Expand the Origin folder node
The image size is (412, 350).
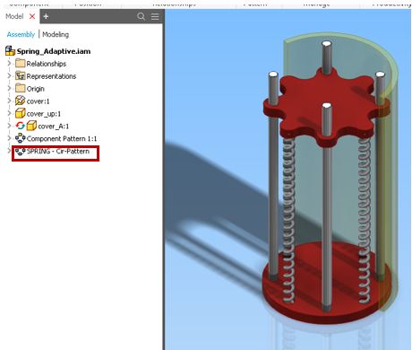pos(9,88)
